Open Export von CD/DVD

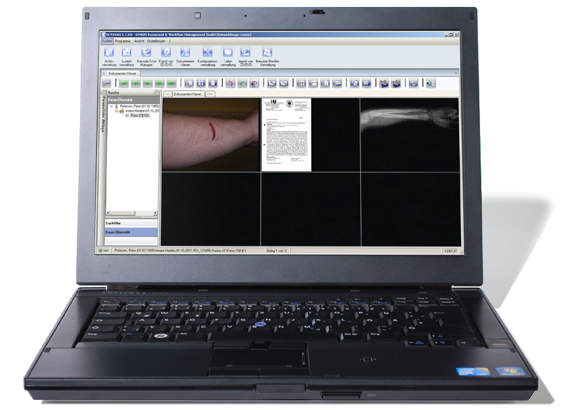coord(166,57)
